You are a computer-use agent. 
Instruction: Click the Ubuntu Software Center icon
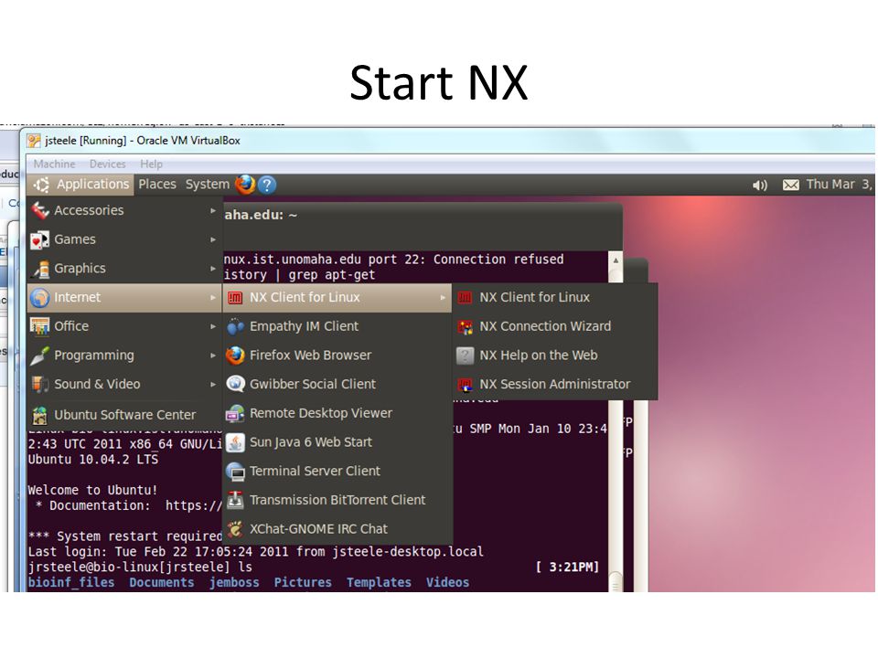click(39, 415)
